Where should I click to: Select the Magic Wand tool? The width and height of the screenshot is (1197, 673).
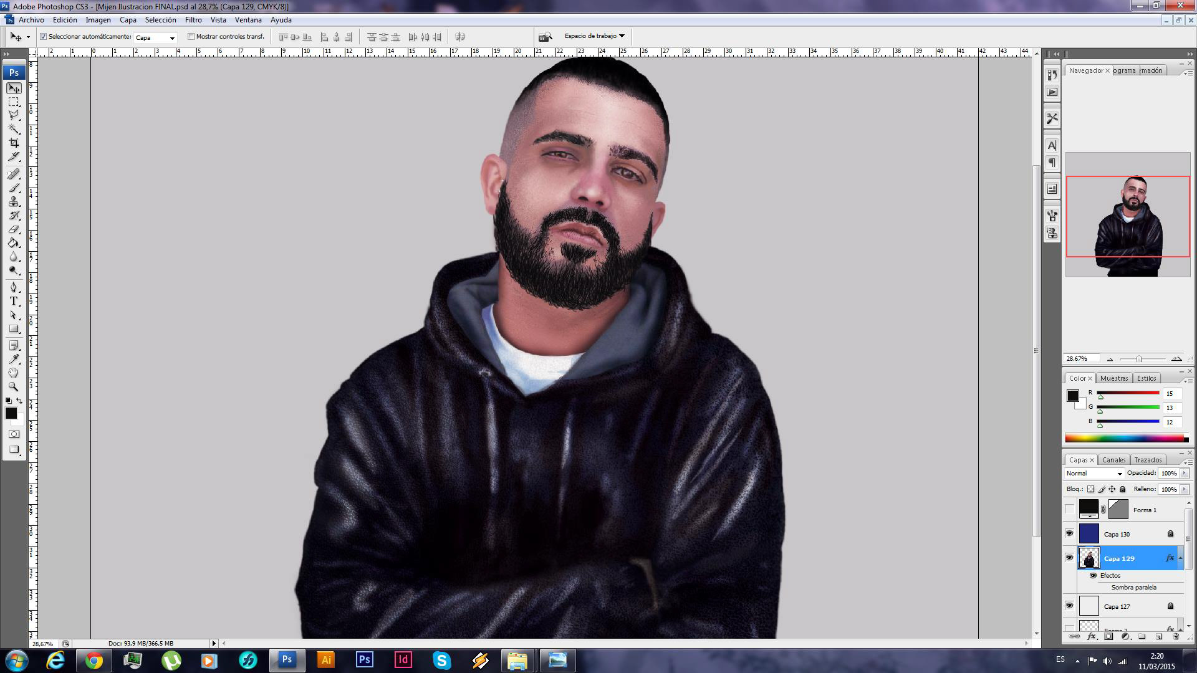click(14, 129)
